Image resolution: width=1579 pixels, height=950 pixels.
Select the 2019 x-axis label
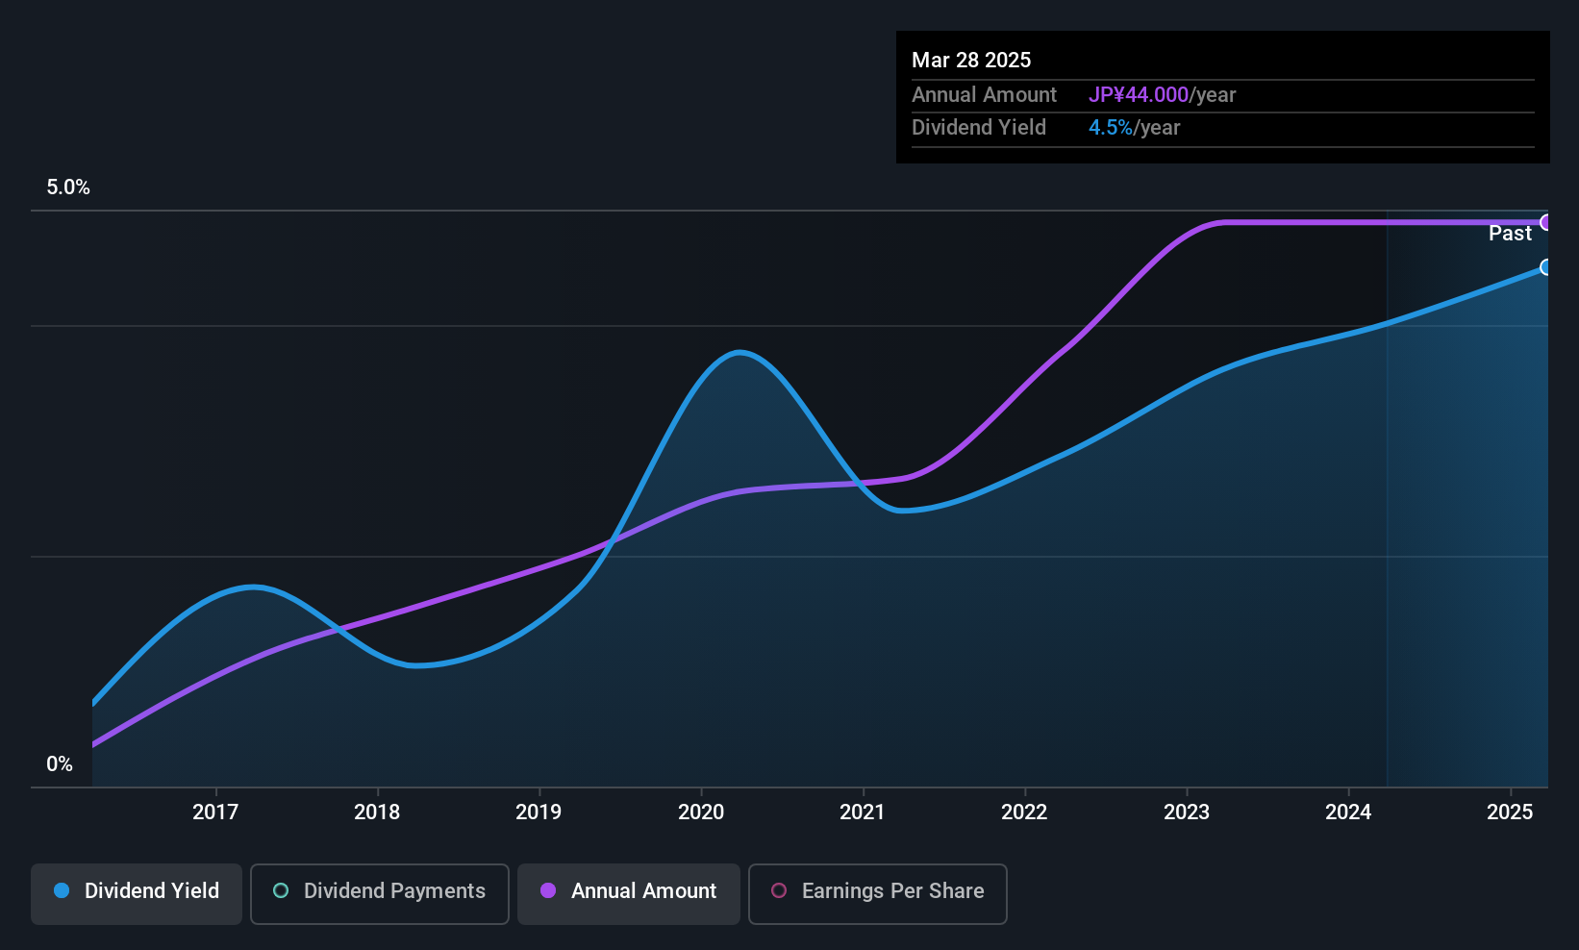[539, 812]
